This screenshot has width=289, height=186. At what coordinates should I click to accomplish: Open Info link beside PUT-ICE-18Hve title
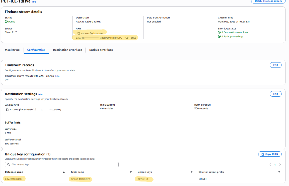pos(34,1)
